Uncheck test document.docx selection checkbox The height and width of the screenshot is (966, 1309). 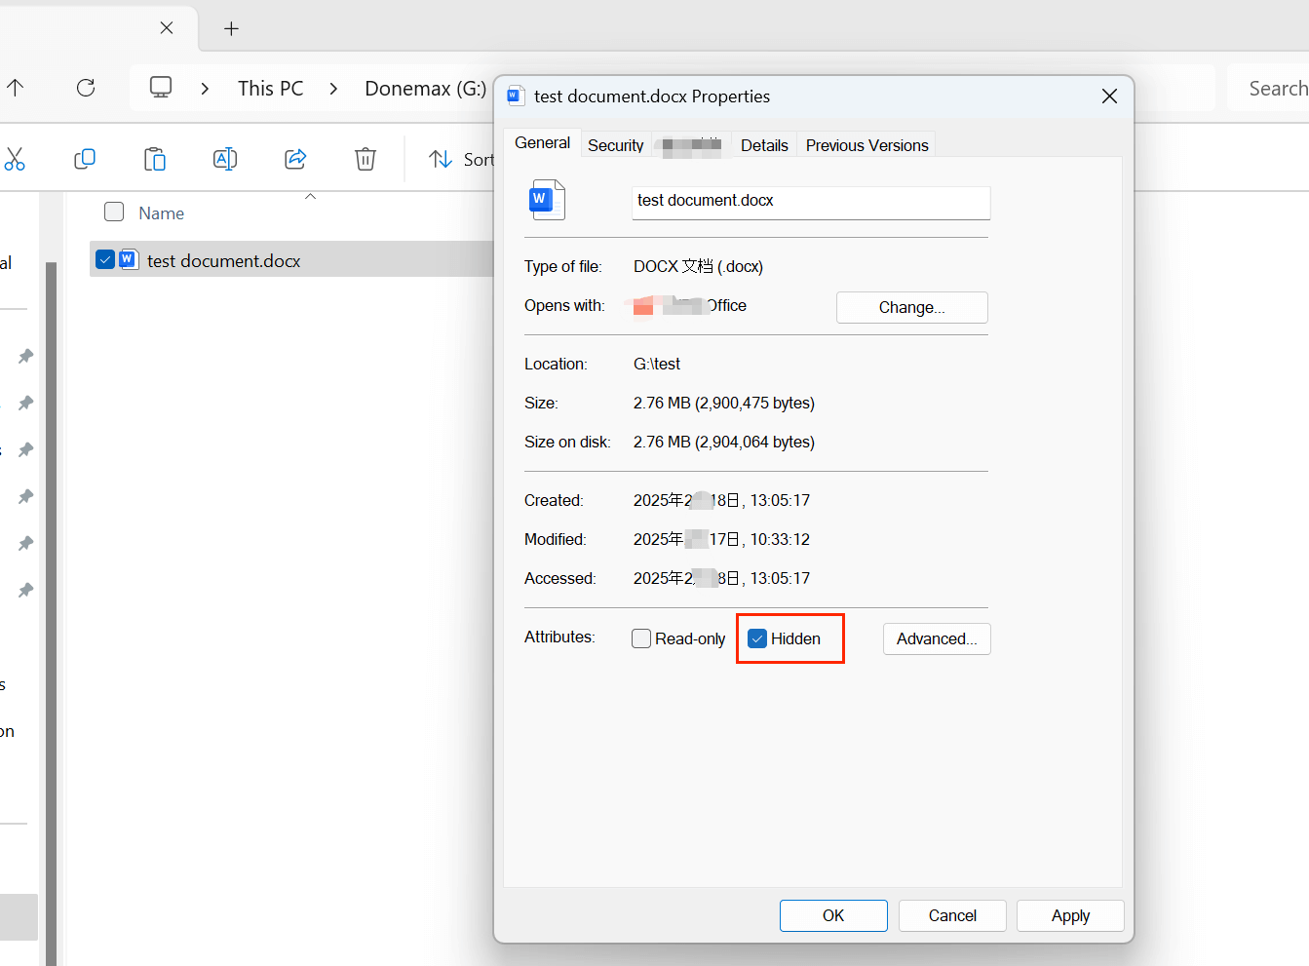coord(105,259)
